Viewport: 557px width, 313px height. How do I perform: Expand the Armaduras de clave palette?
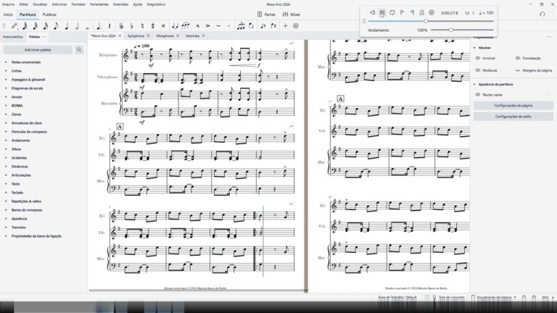(x=26, y=122)
